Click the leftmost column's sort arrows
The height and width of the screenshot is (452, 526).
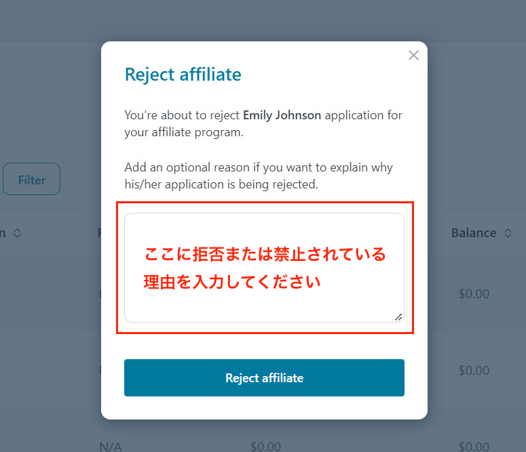[x=18, y=233]
